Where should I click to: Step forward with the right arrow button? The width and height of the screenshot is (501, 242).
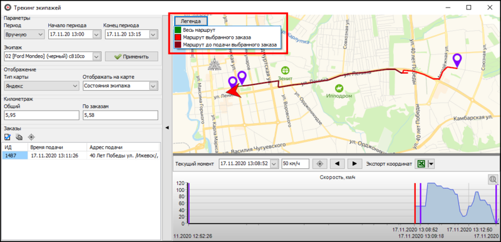(354, 164)
